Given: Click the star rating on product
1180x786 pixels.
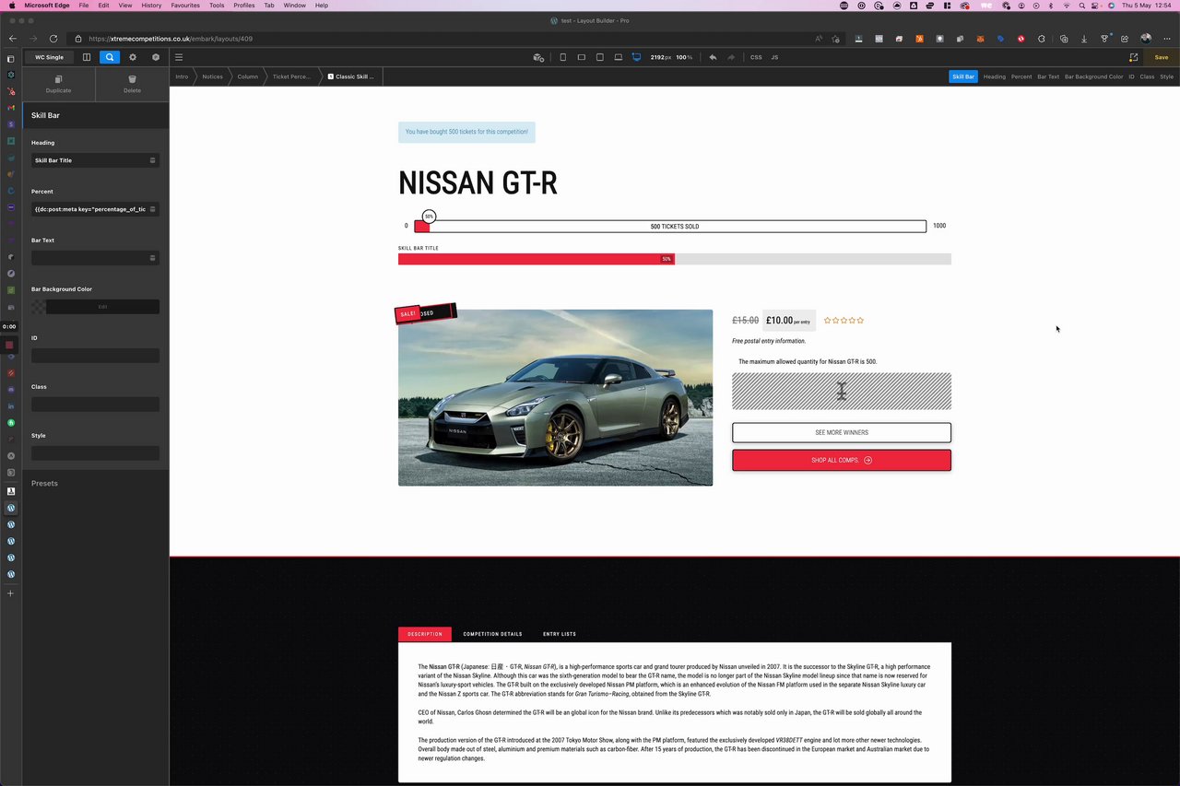Looking at the screenshot, I should [844, 321].
